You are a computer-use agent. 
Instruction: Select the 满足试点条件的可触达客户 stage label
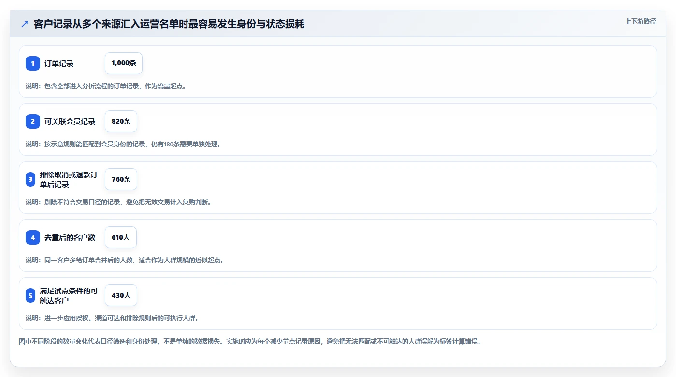pyautogui.click(x=69, y=295)
